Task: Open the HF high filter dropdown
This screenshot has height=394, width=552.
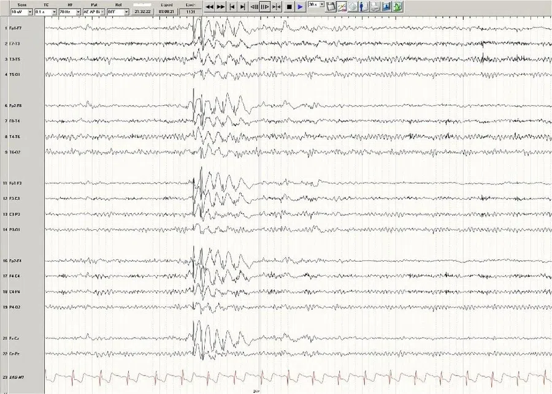Action: [70, 12]
